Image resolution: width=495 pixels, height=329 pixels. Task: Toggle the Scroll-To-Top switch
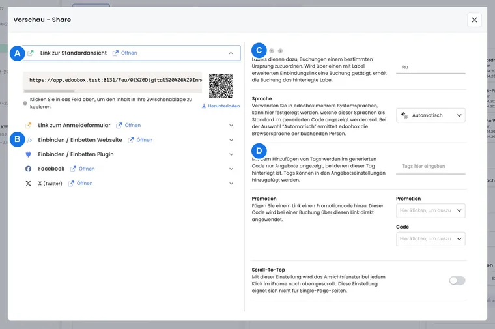457,280
